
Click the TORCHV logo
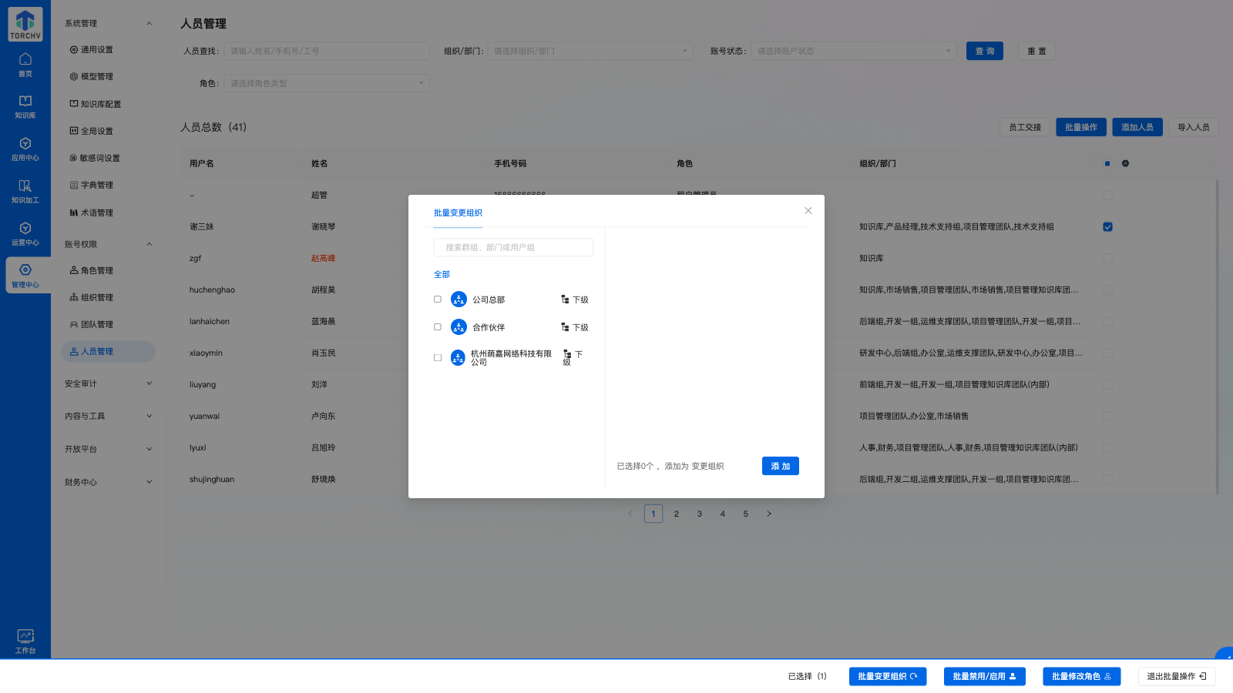point(25,24)
